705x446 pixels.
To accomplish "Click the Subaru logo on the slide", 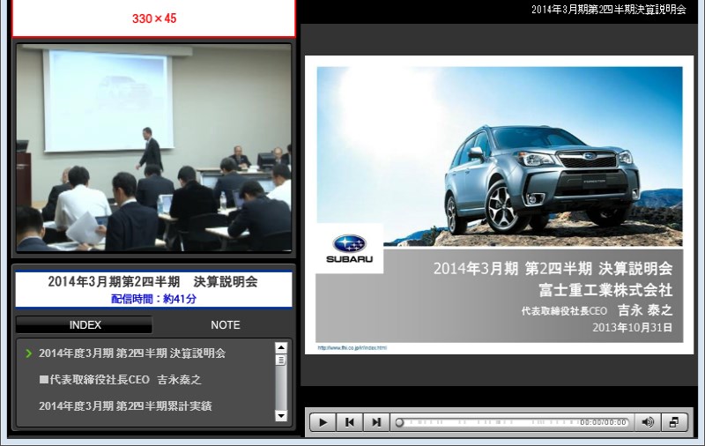I will [349, 249].
